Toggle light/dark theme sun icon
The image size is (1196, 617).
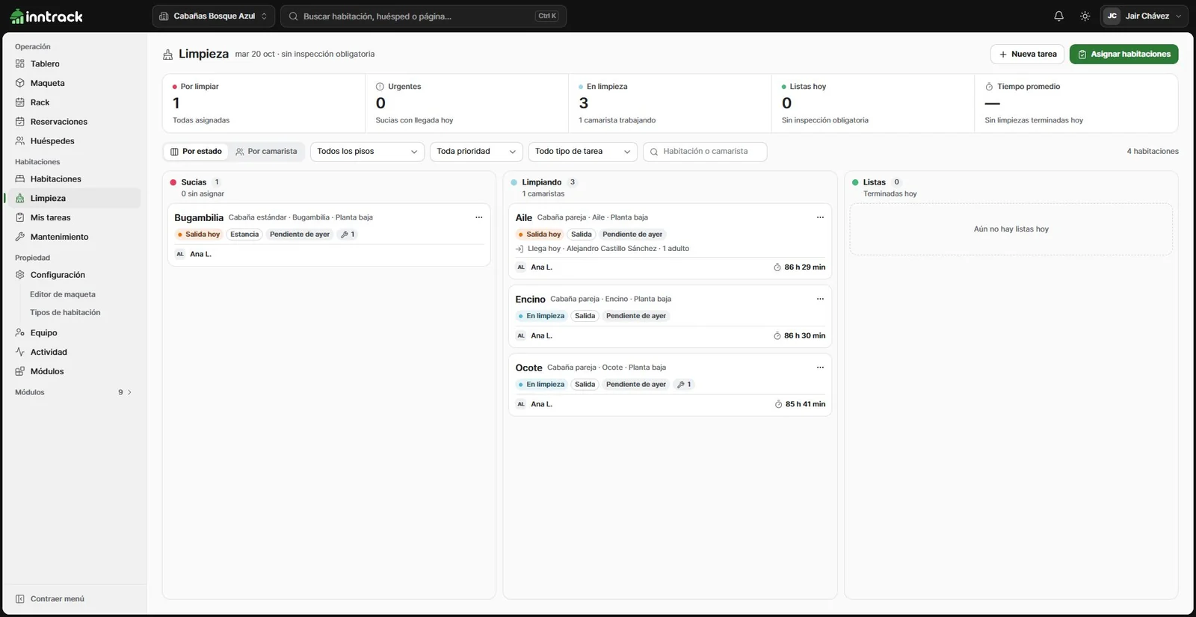(1085, 16)
